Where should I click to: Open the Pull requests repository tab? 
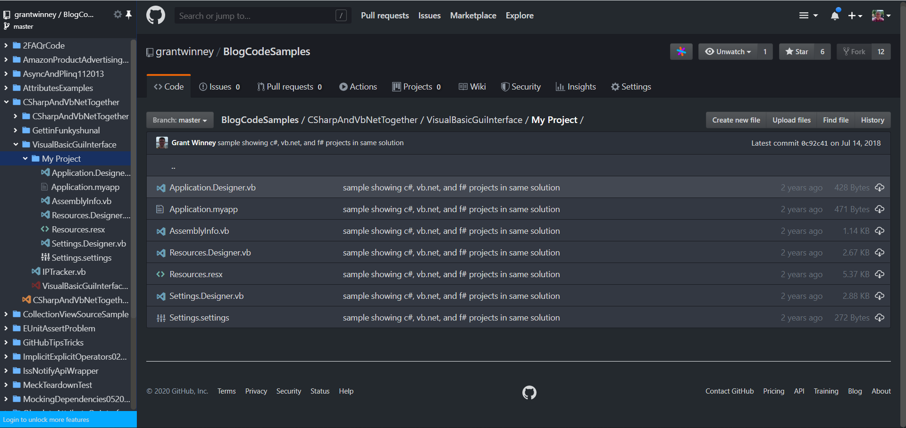point(289,87)
